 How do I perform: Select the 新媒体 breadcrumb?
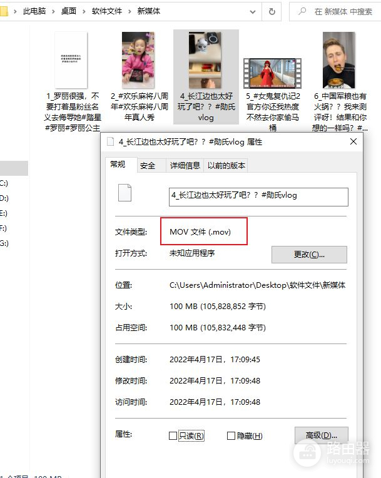pos(148,11)
